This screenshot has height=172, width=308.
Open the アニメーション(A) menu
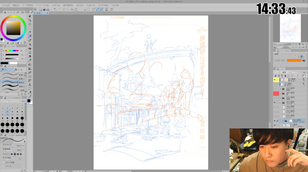tap(43, 5)
